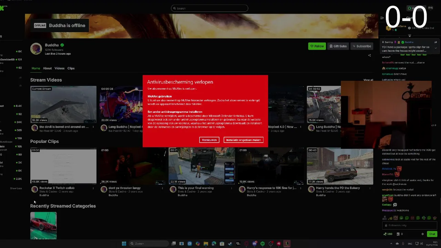Open Rockstar X Twitch collab clip thumbnail
The width and height of the screenshot is (441, 248).
(63, 166)
